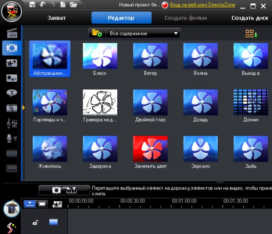Viewport: 272px width, 234px height.
Task: Select the PiP Objects room icon
Action: 12,63
